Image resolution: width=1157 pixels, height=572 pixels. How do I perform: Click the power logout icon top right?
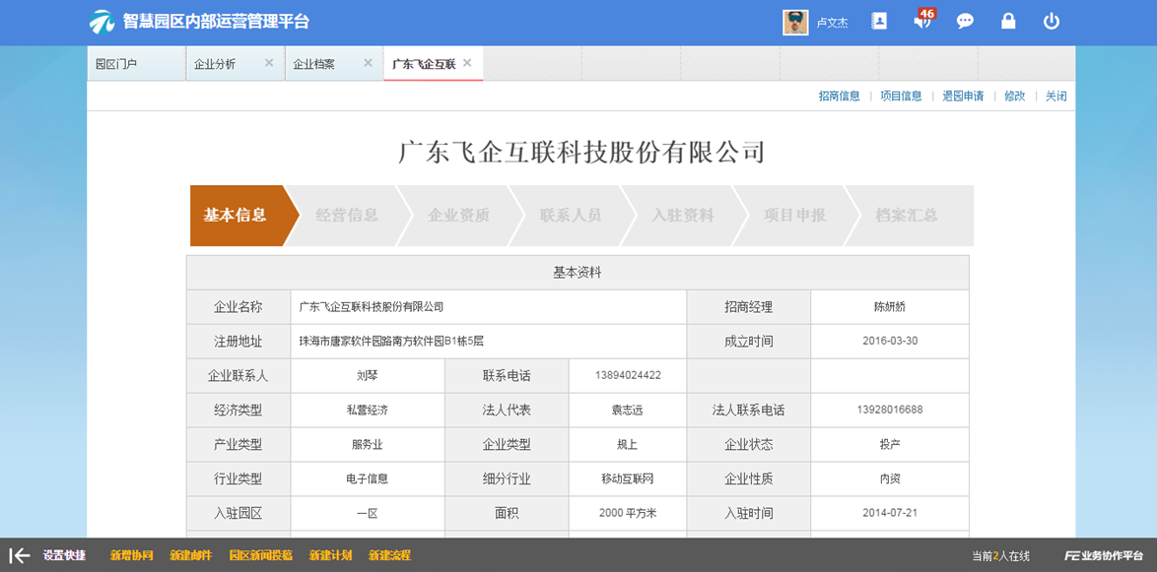click(x=1051, y=21)
